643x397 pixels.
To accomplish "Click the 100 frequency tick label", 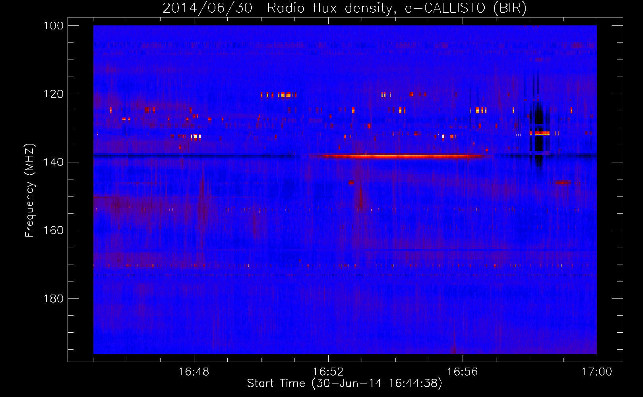I will [x=54, y=26].
